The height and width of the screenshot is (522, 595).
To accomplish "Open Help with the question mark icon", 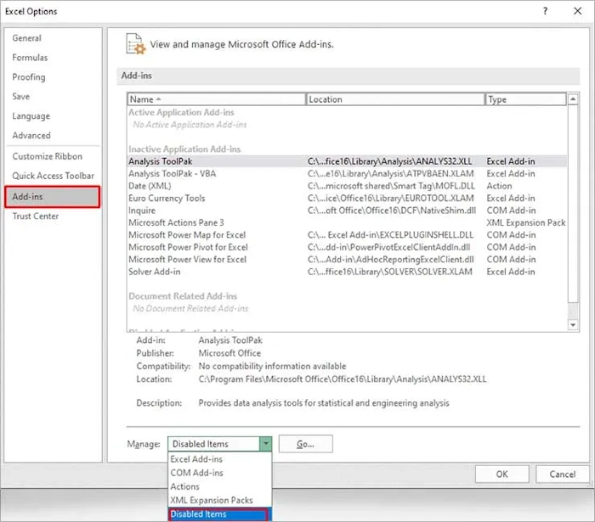I will tap(545, 11).
